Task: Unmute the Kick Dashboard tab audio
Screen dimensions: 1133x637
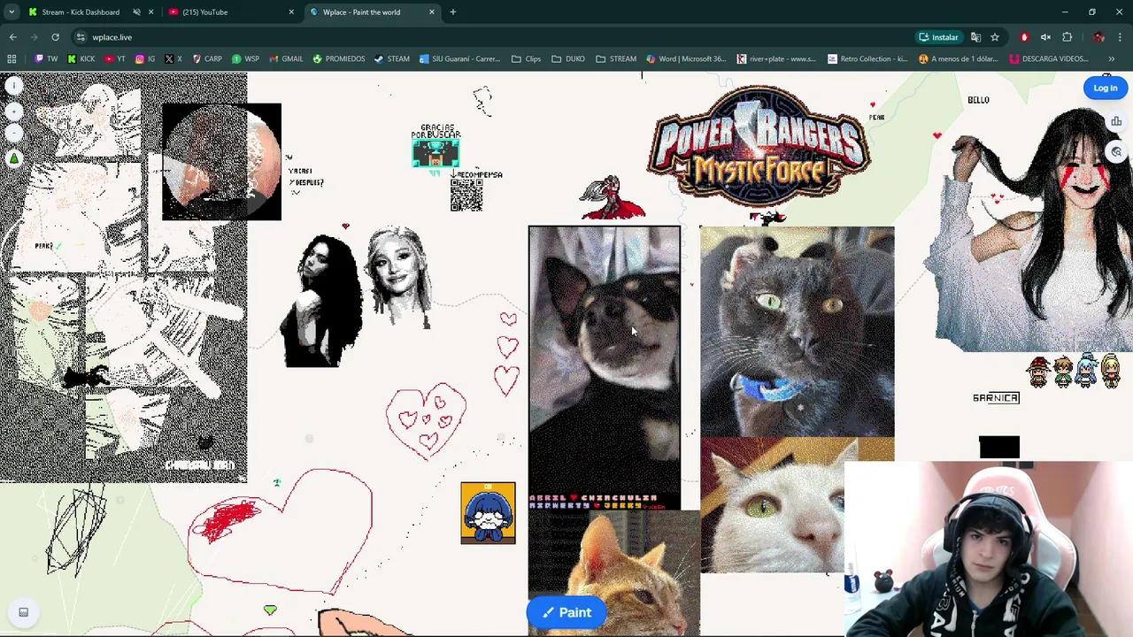Action: coord(136,12)
